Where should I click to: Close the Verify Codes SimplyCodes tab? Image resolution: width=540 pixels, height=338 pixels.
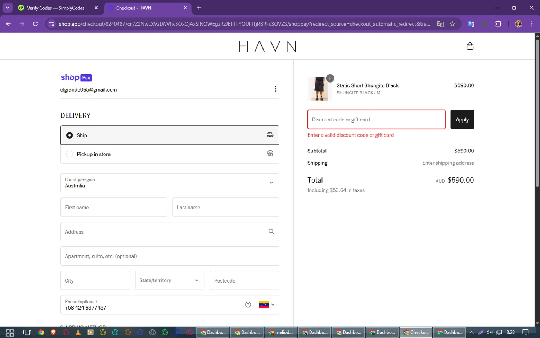[96, 8]
